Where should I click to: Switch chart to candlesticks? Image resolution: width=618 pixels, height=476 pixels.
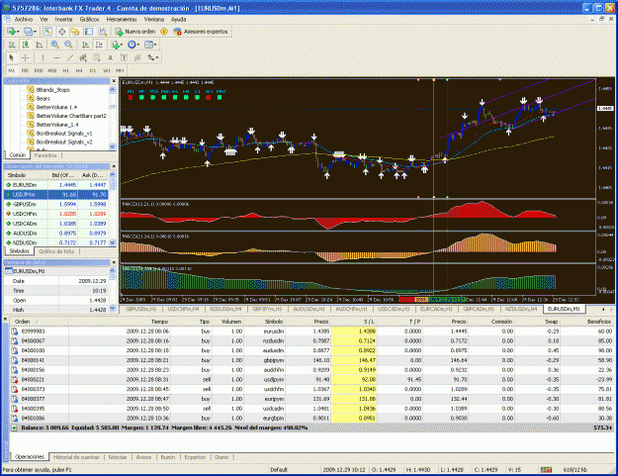pos(26,45)
